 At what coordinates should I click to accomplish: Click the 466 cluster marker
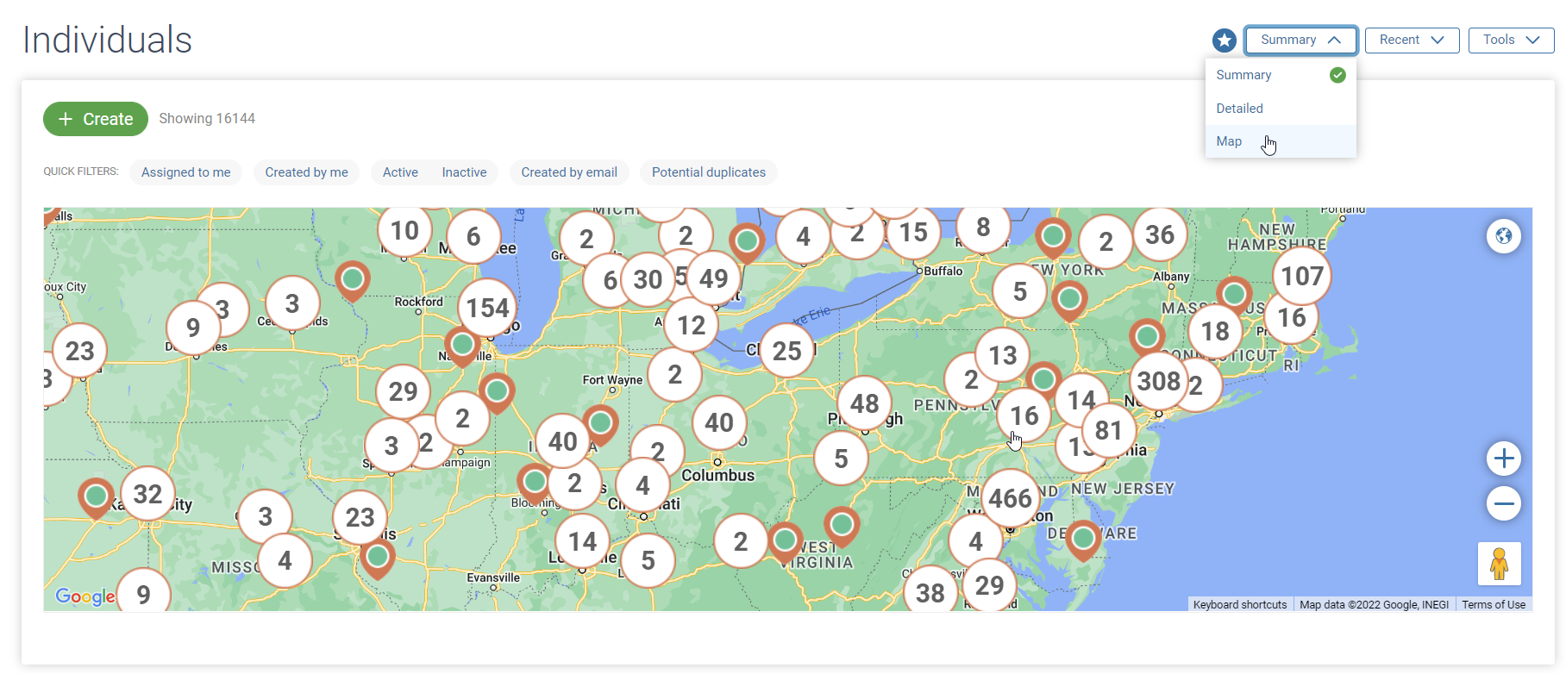point(1010,498)
